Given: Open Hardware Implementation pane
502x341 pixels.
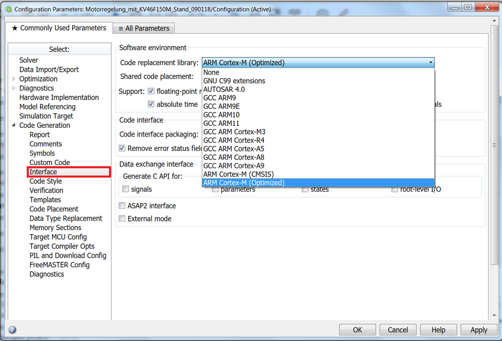Looking at the screenshot, I should [x=59, y=97].
